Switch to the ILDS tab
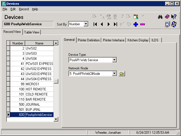 156,40
